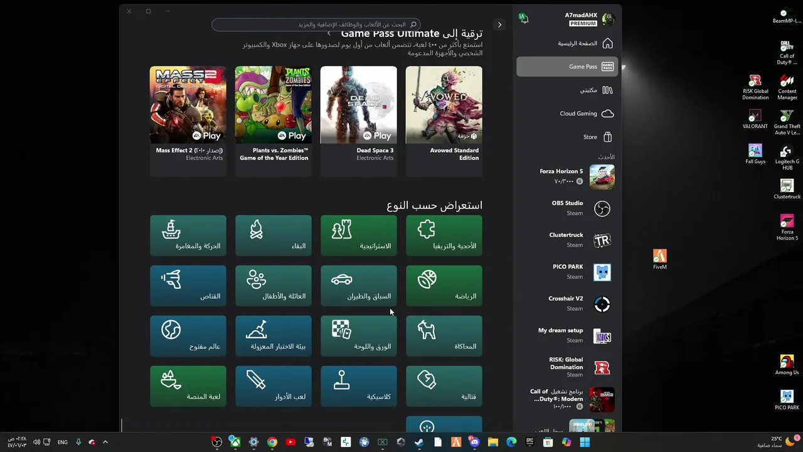Browse the Simulation (المحاكاة) genre tile
This screenshot has height=452, width=803.
point(444,336)
